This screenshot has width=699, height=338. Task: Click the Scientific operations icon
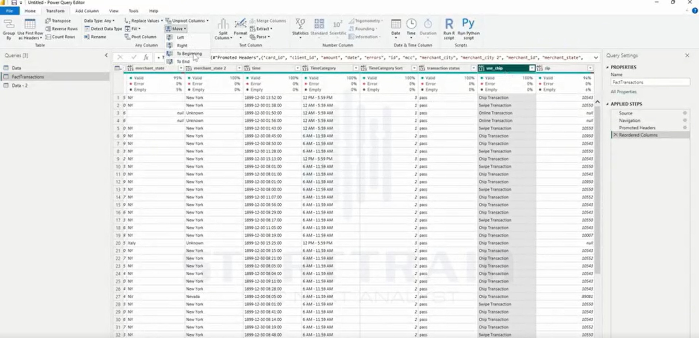click(338, 28)
